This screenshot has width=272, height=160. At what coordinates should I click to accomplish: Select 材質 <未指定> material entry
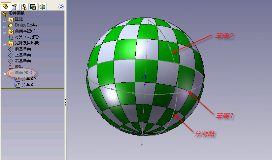[x=27, y=37]
